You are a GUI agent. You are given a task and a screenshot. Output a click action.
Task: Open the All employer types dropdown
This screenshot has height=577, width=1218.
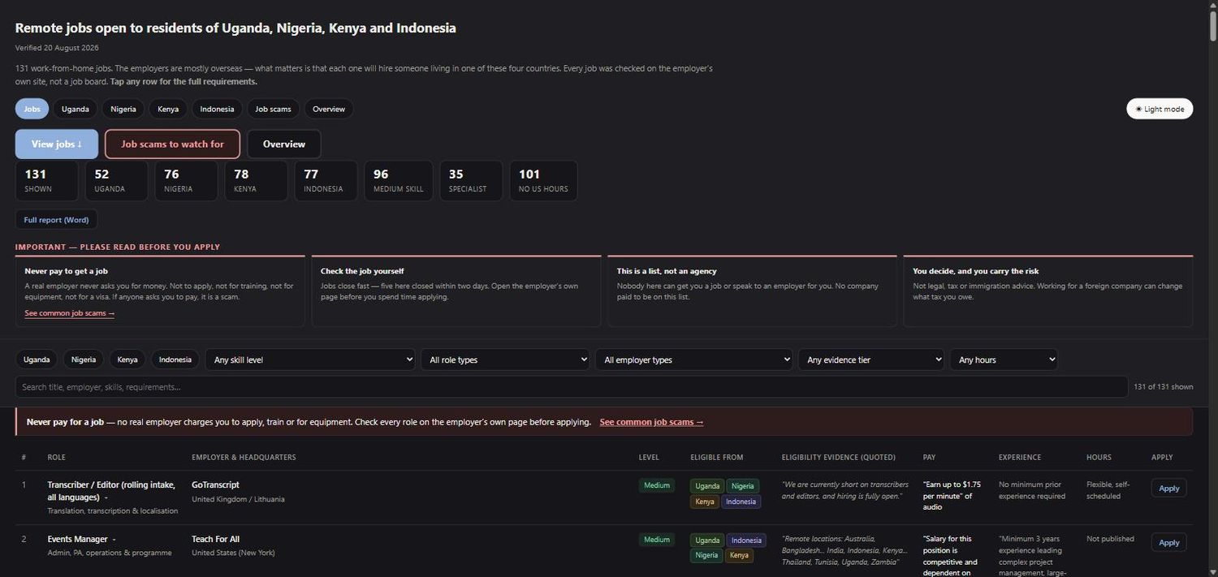pyautogui.click(x=694, y=360)
